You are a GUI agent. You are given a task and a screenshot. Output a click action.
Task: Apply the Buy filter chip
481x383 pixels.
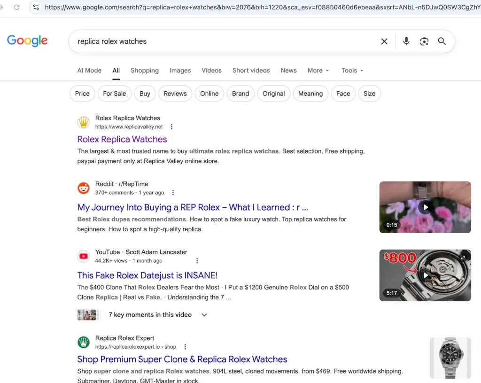coord(145,94)
